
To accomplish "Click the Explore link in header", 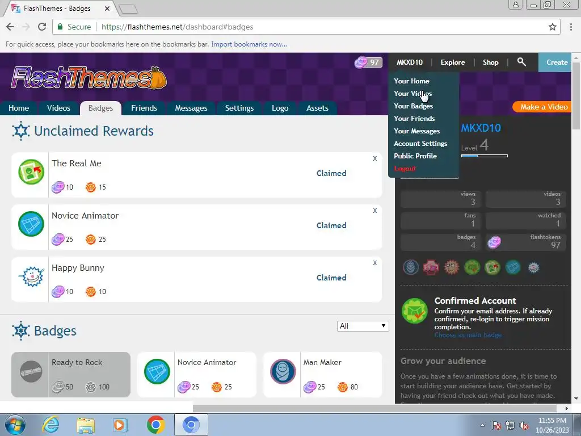I will 452,62.
